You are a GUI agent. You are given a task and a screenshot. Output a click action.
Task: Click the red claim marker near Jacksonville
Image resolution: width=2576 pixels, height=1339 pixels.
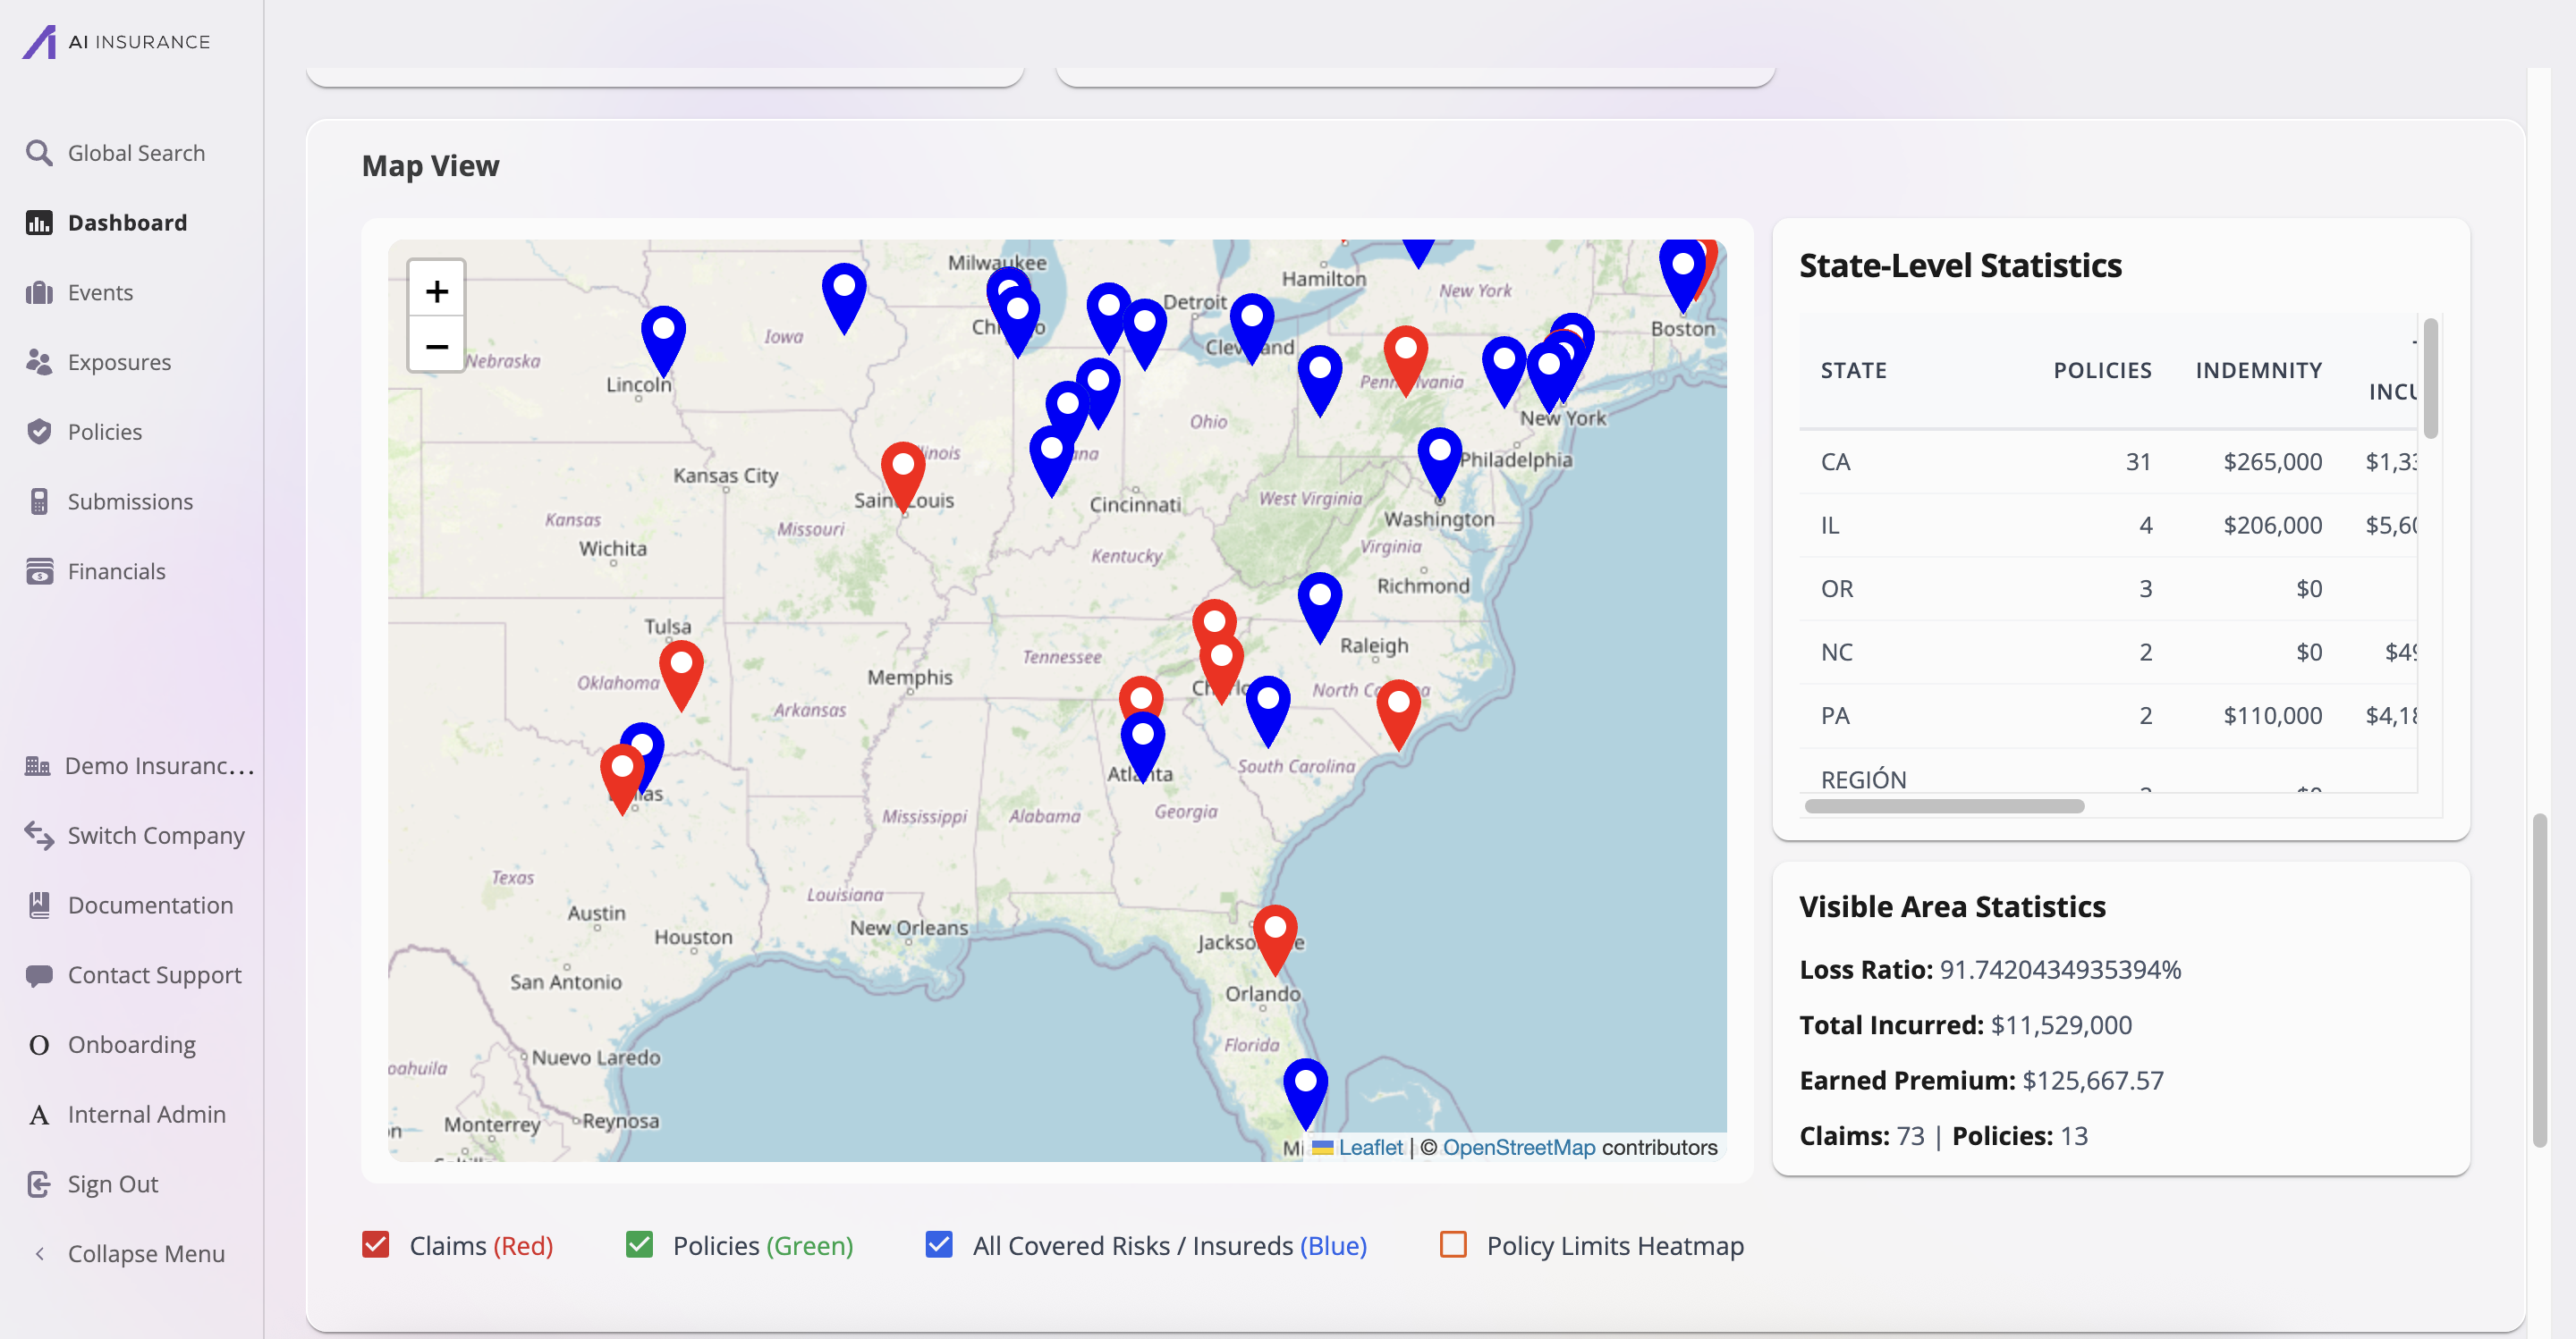1275,933
